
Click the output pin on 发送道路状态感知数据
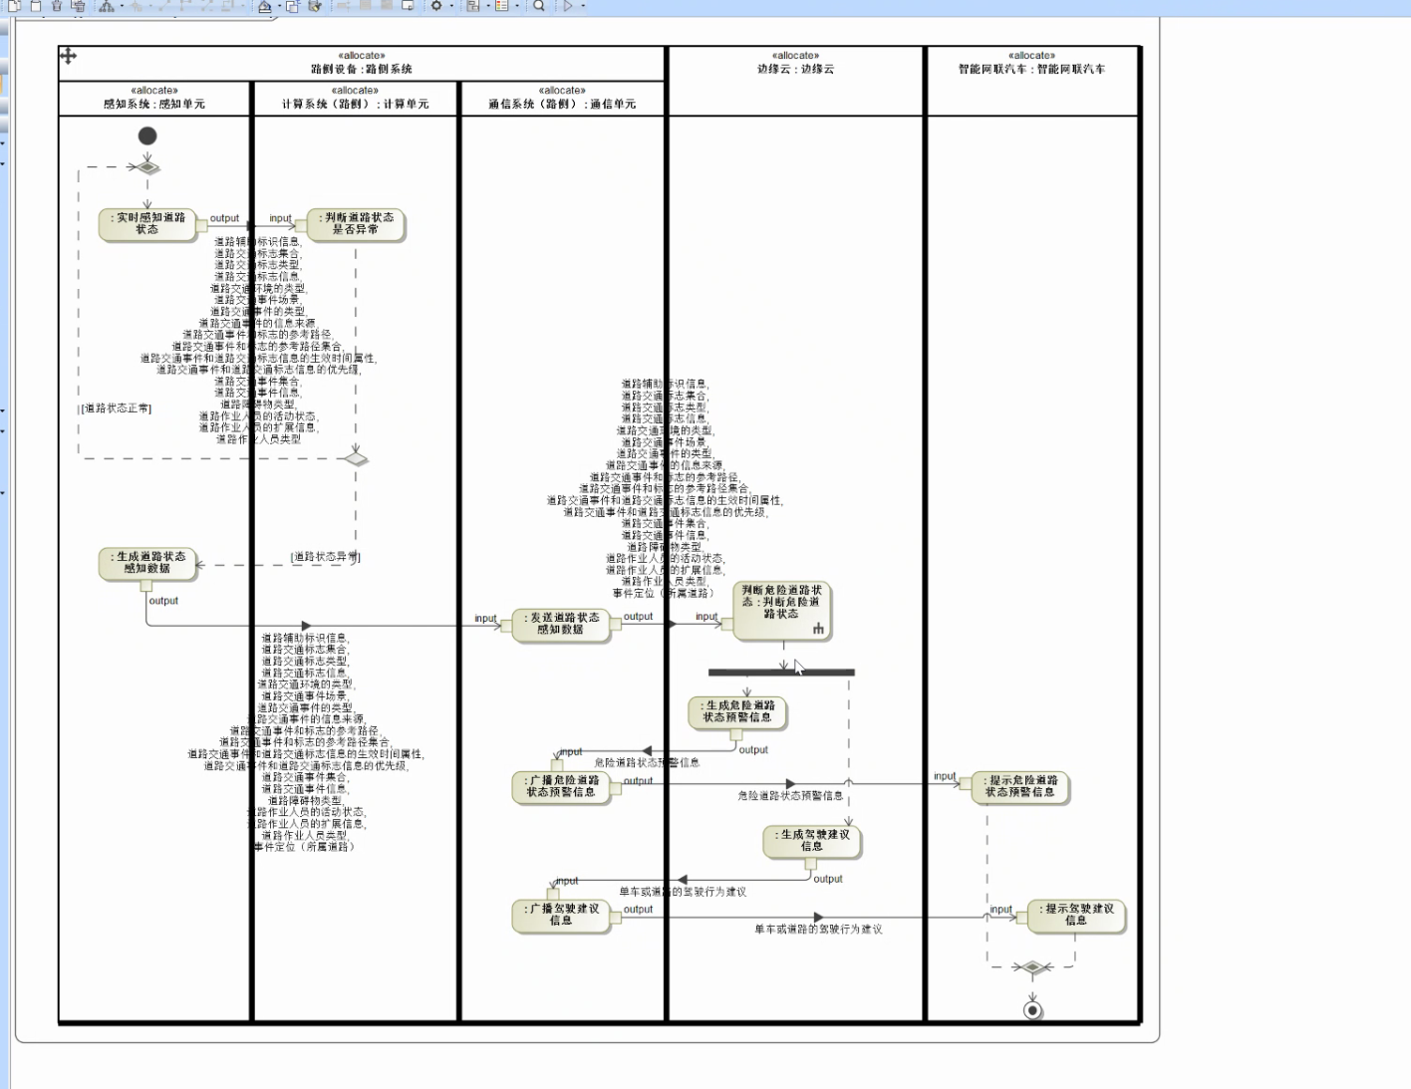[615, 625]
